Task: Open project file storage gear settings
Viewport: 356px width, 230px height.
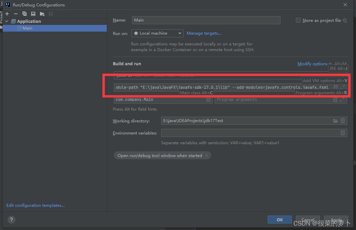Action: pyautogui.click(x=345, y=20)
